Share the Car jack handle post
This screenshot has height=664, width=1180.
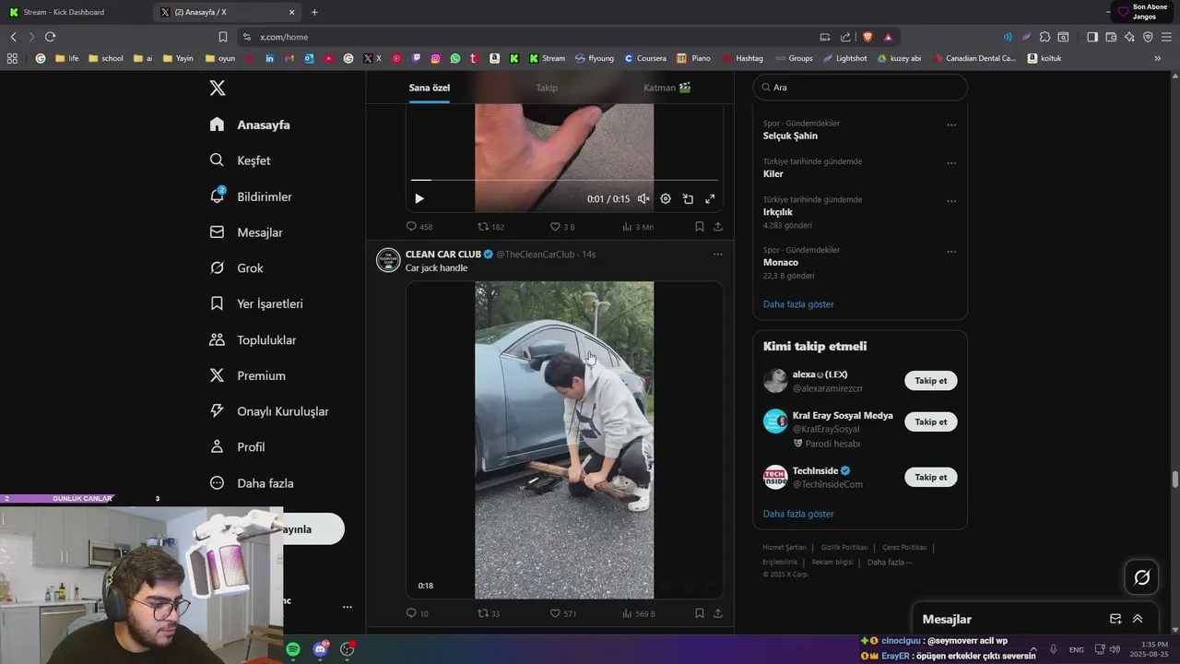click(718, 613)
